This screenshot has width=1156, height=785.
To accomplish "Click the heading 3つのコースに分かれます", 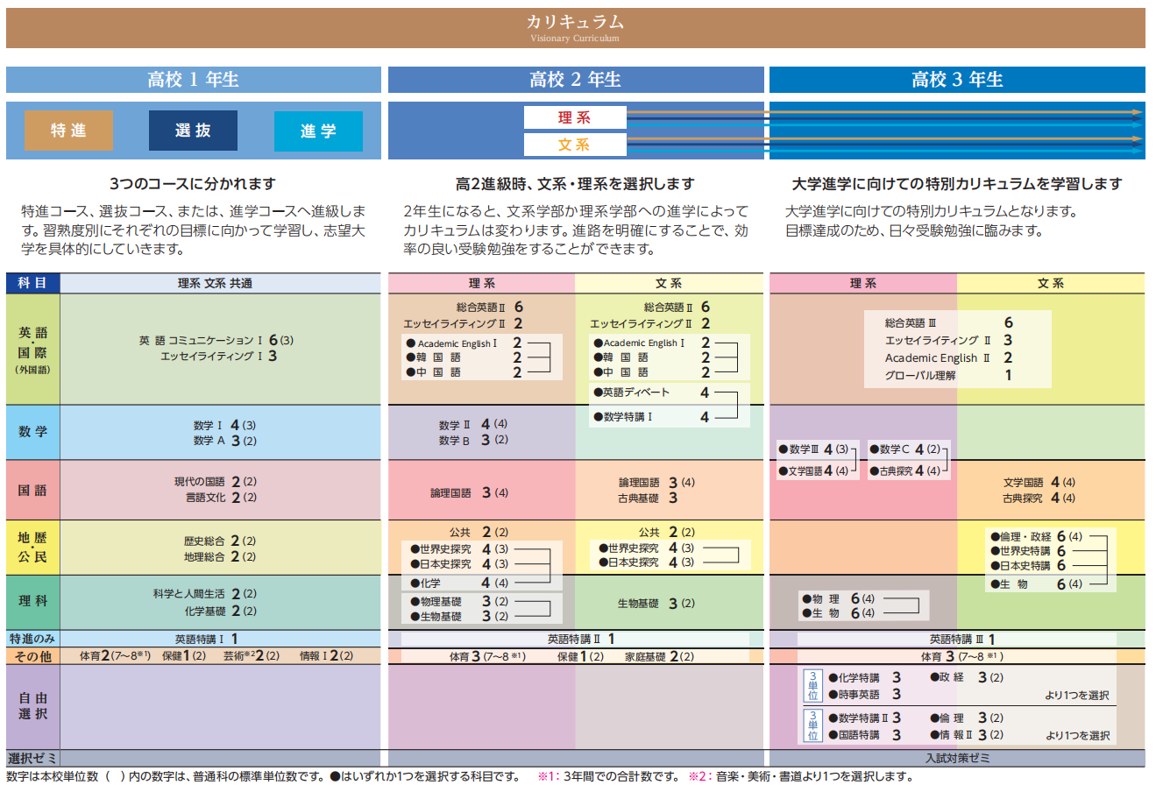I will pos(193,184).
